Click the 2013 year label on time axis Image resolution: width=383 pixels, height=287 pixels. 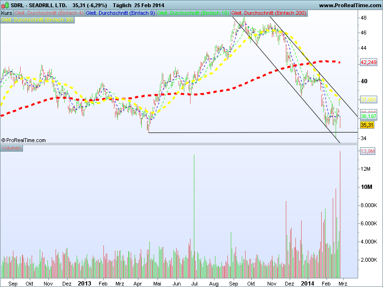[84, 284]
